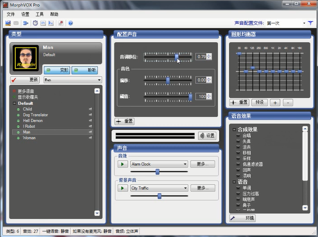Viewport: 318px width, 237px height.
Task: Select the Hell Demon voice
Action: [x=33, y=121]
